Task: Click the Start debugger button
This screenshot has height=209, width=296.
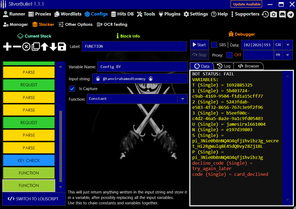Action: (x=199, y=45)
